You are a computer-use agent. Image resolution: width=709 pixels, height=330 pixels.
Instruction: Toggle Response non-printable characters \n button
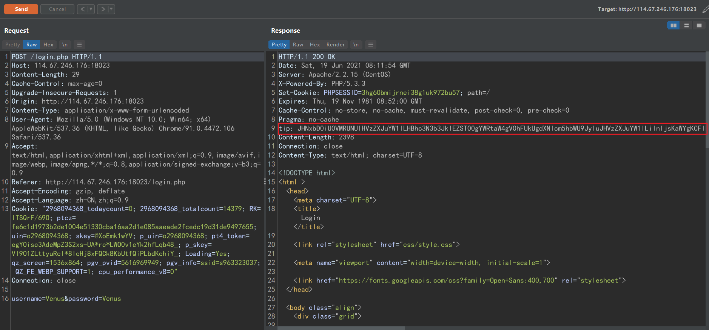pos(356,45)
